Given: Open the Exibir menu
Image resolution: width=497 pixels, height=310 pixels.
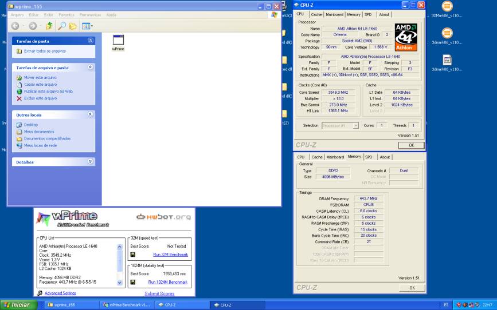Looking at the screenshot, I should click(49, 15).
